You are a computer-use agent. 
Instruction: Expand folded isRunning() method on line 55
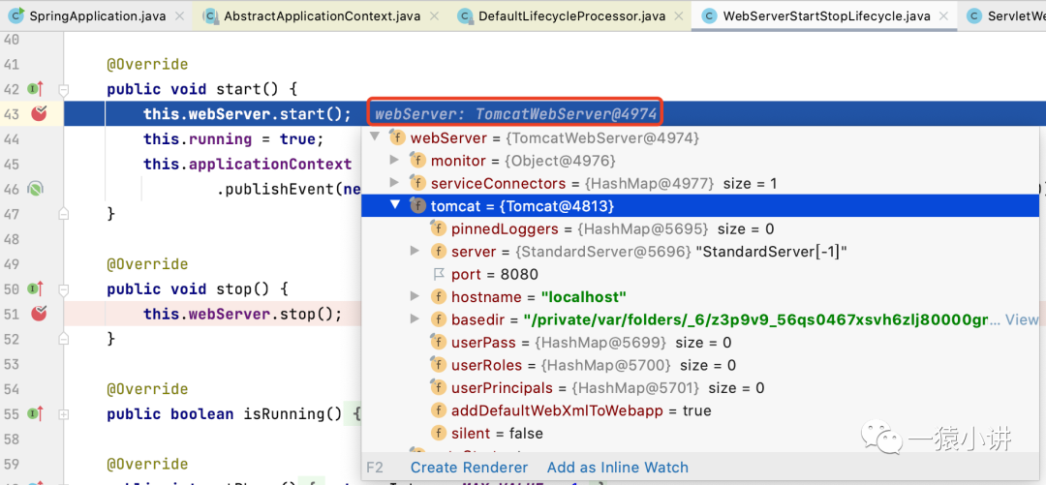click(x=63, y=413)
